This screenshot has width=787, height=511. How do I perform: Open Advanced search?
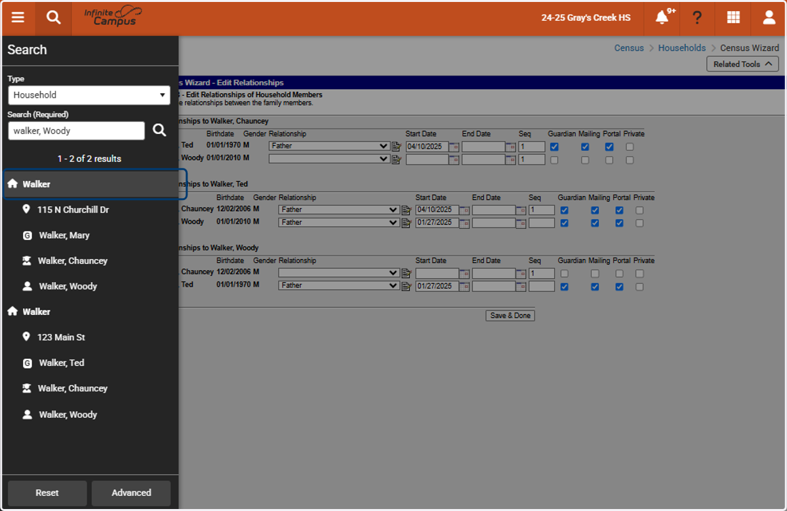click(131, 493)
